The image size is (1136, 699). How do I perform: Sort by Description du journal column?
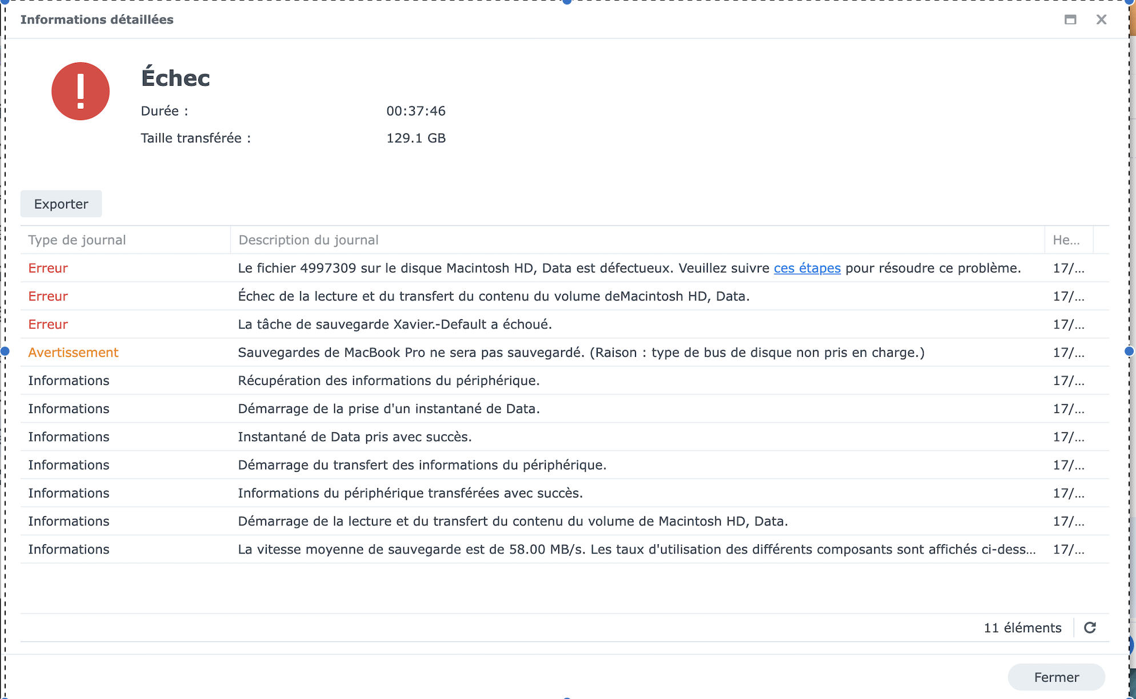click(309, 240)
